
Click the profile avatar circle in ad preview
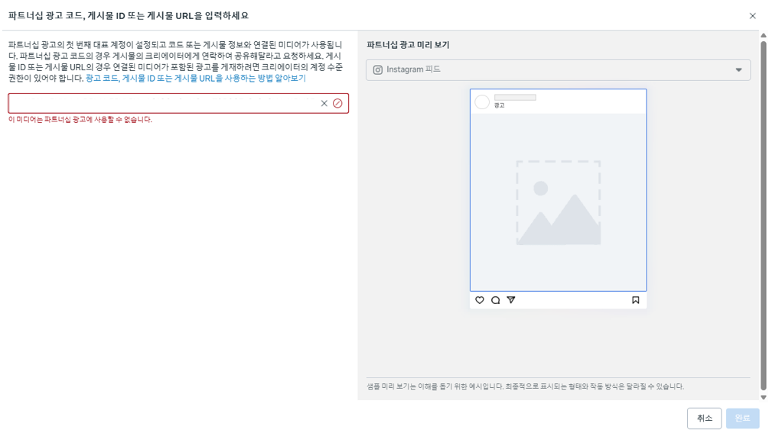coord(482,102)
